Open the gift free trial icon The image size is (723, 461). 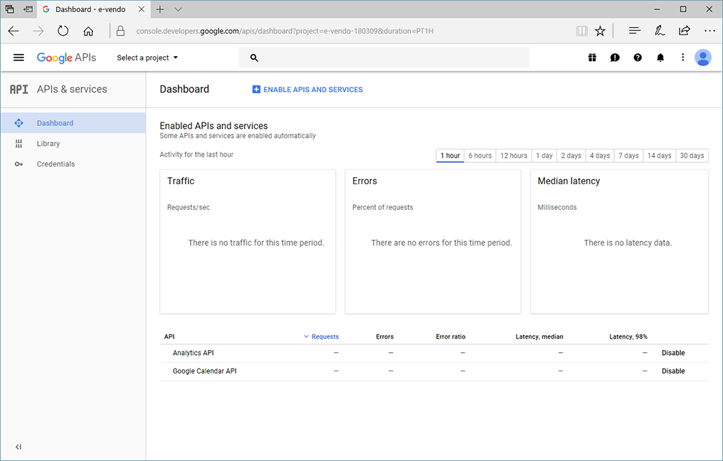coord(592,58)
